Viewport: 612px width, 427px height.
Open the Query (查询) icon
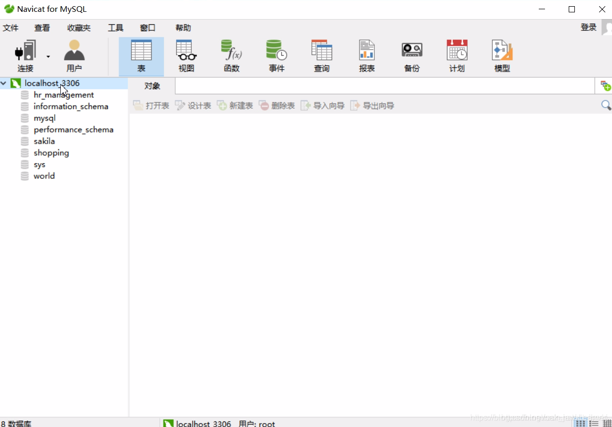[322, 50]
